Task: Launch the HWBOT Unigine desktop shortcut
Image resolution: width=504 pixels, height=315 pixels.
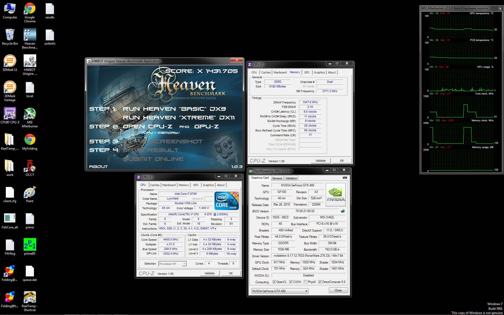Action: pos(30,65)
